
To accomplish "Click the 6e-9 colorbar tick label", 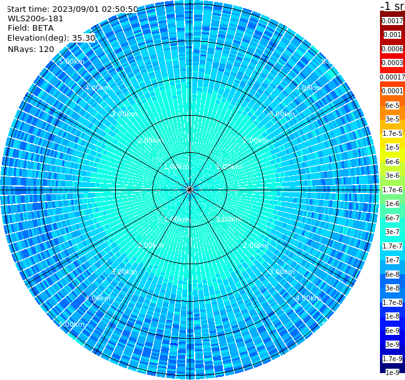I will [392, 331].
